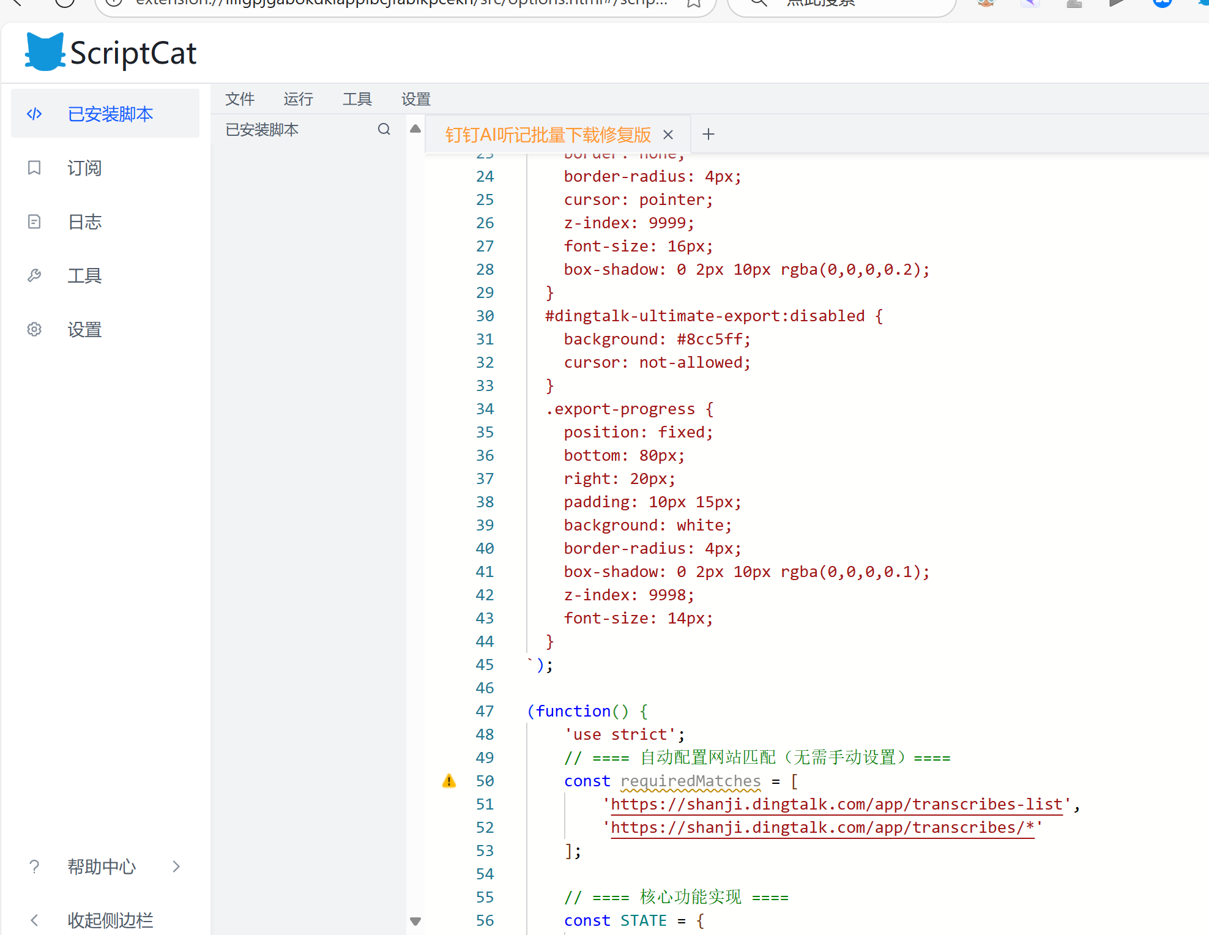The width and height of the screenshot is (1209, 935).
Task: Open the 工具 menu in editor menubar
Action: [357, 99]
